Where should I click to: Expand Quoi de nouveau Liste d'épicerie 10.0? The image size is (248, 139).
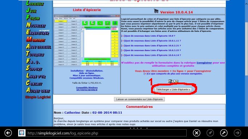tap(148, 36)
